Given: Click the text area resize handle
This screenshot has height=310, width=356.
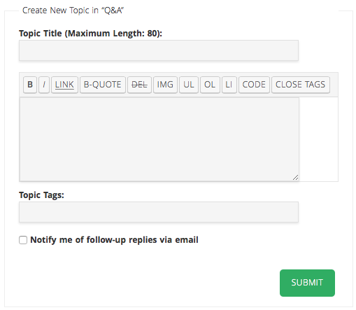Looking at the screenshot, I should click(296, 178).
